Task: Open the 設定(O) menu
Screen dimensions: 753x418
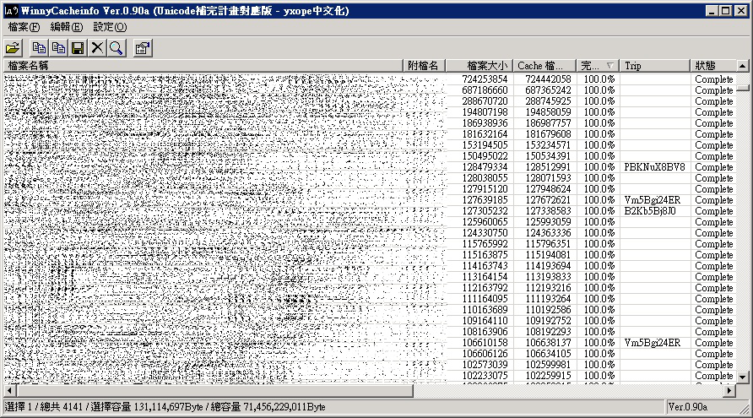Action: click(x=110, y=27)
